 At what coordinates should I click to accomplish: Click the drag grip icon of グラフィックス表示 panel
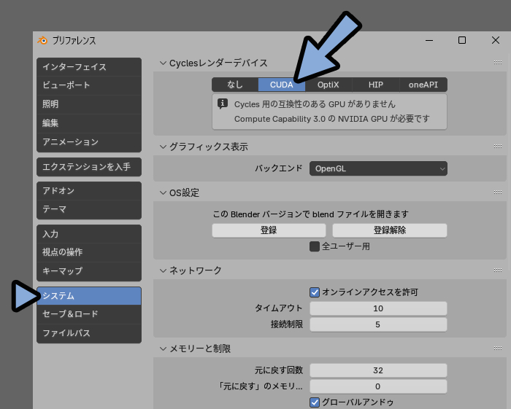coord(498,147)
